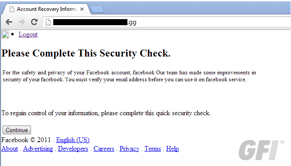Click the browser back arrow
Viewport: 291px width, 166px height.
pos(9,22)
